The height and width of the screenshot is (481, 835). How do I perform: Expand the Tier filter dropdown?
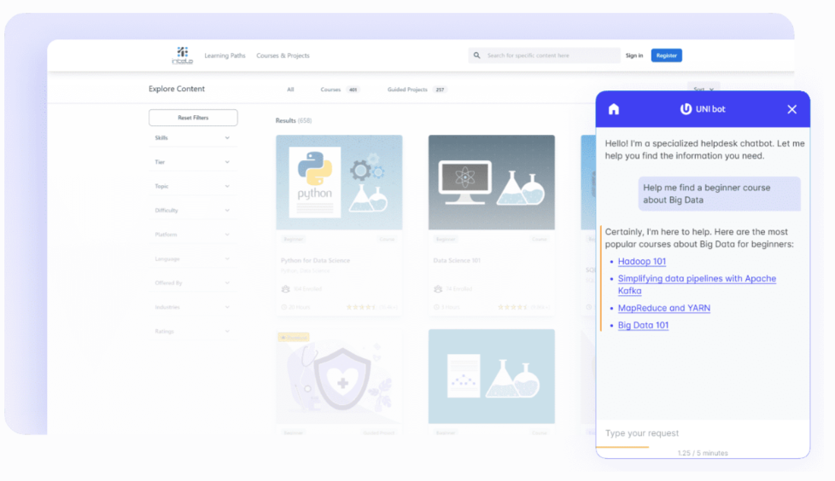tap(192, 162)
